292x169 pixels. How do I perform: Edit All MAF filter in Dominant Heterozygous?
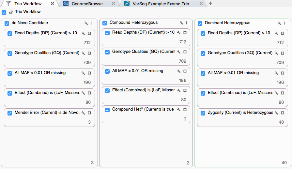click(x=276, y=73)
